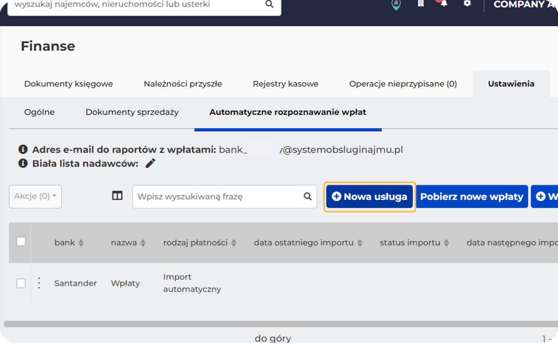Click the magnifier in the table search box
Screen dimensions: 558x343
pyautogui.click(x=308, y=196)
